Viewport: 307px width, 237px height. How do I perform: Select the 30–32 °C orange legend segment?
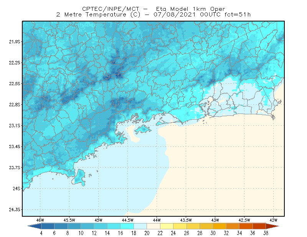[x=220, y=226]
